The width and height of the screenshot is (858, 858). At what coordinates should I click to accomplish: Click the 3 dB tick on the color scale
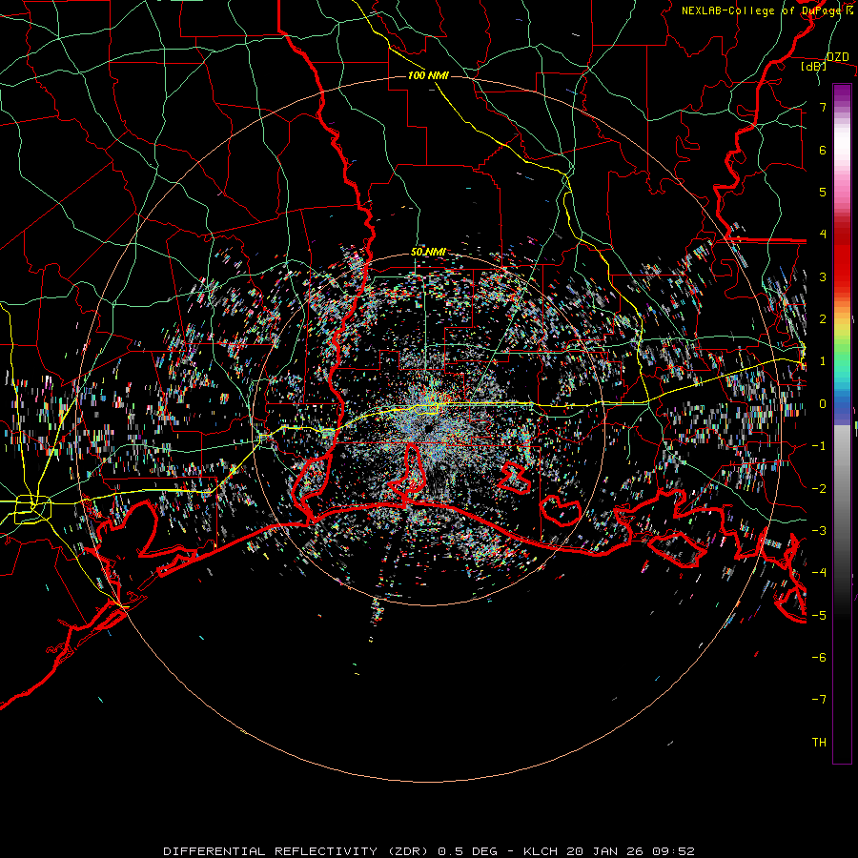823,276
